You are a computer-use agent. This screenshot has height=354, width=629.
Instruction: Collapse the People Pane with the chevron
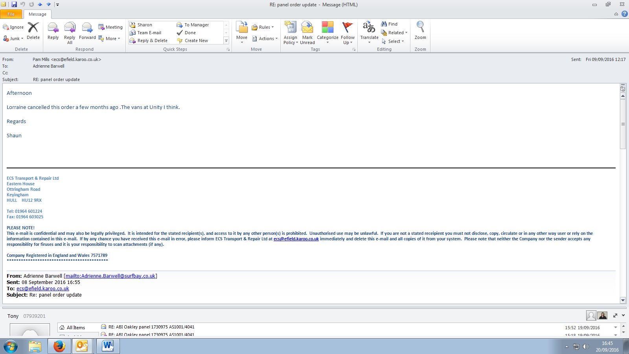coord(623,315)
